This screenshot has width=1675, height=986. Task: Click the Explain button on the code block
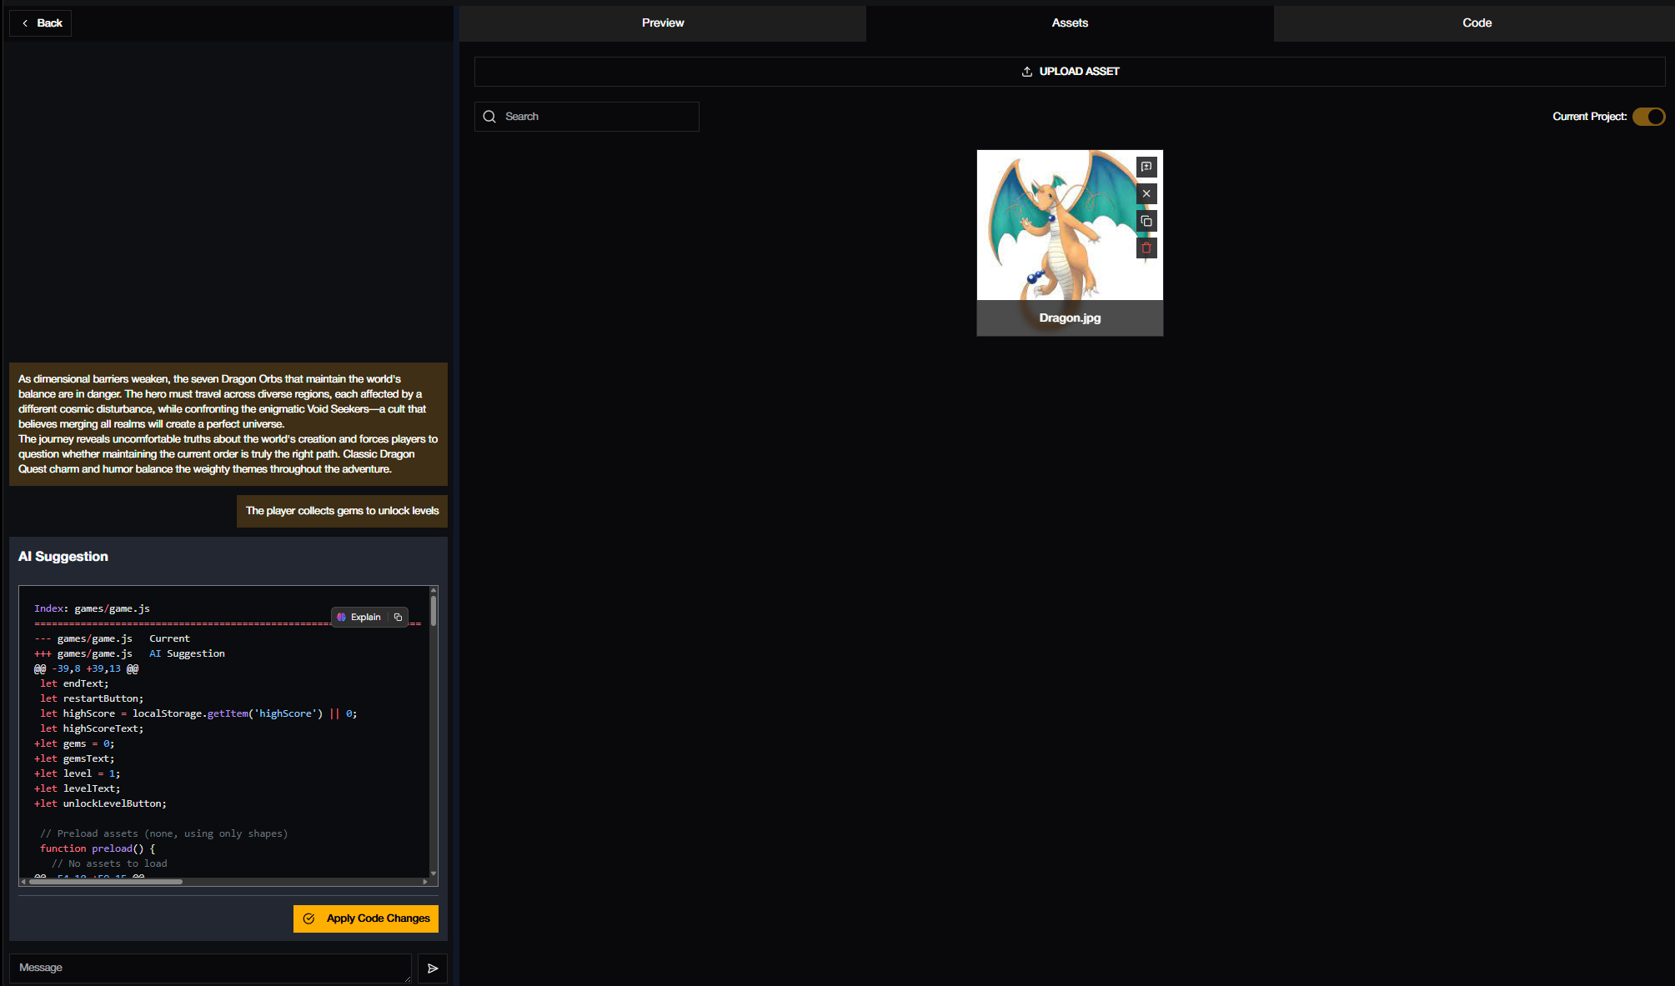pyautogui.click(x=359, y=618)
